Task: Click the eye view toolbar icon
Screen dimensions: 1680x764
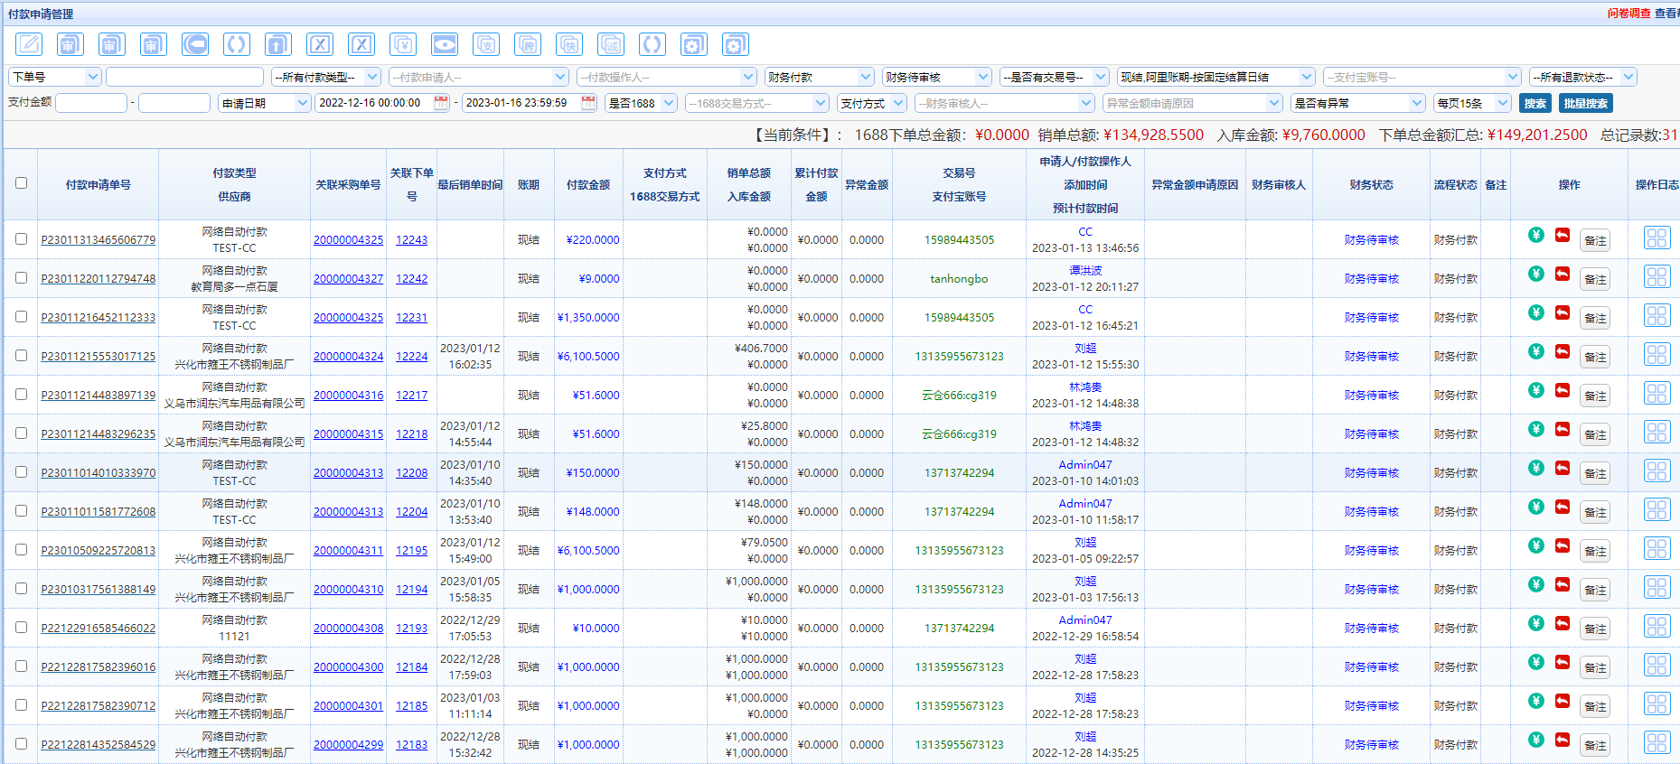Action: click(x=445, y=44)
